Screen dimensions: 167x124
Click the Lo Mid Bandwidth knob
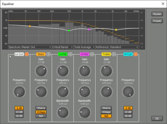click(63, 113)
